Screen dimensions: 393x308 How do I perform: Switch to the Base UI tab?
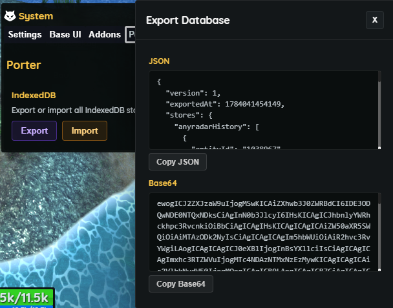[65, 35]
